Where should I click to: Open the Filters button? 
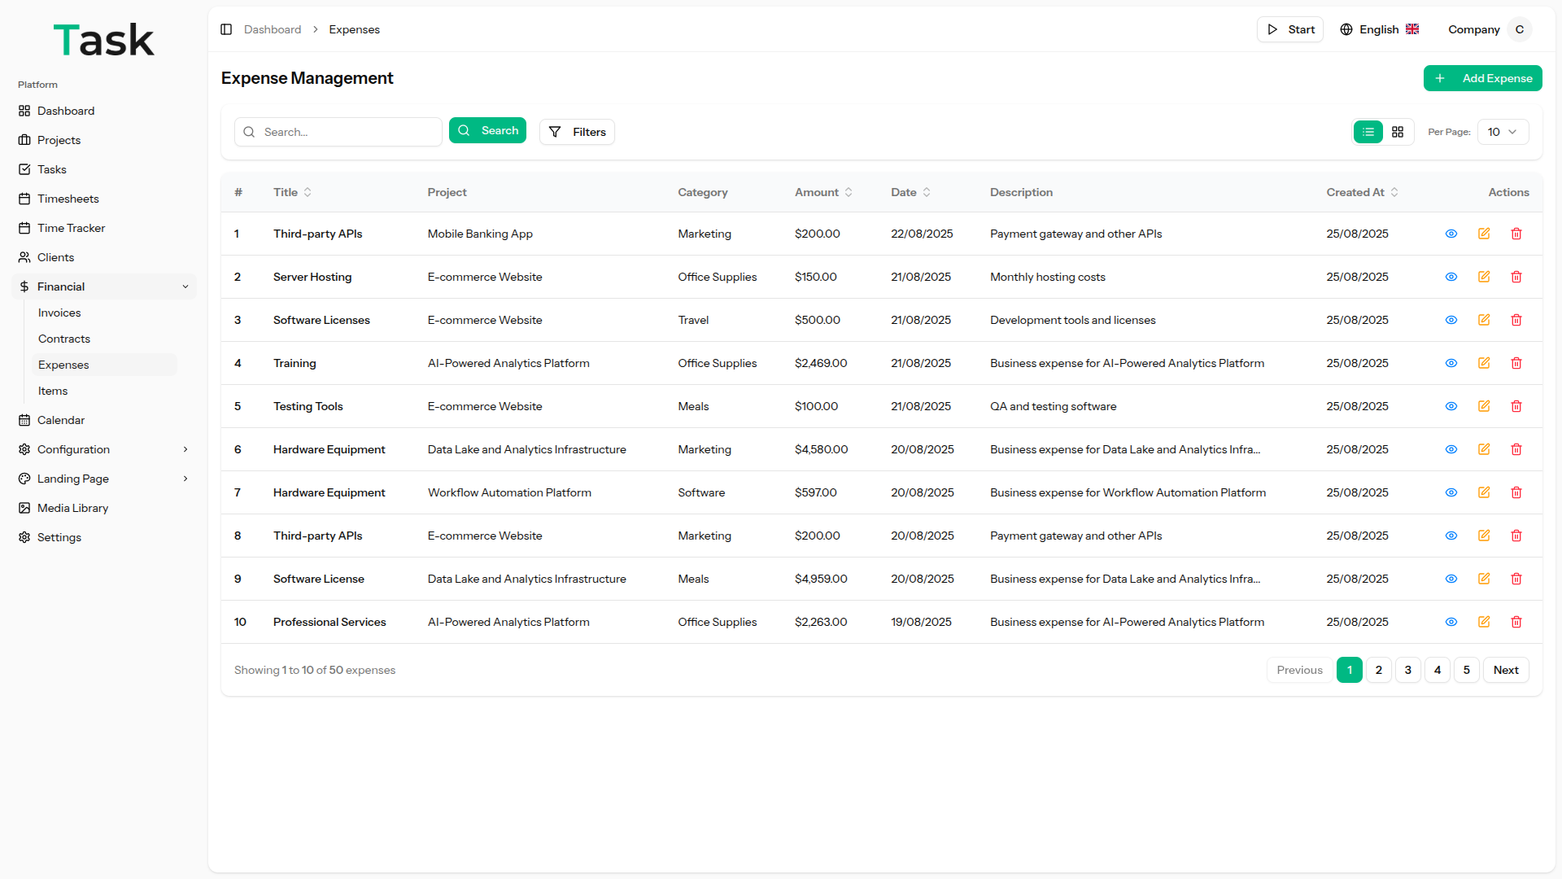[577, 132]
